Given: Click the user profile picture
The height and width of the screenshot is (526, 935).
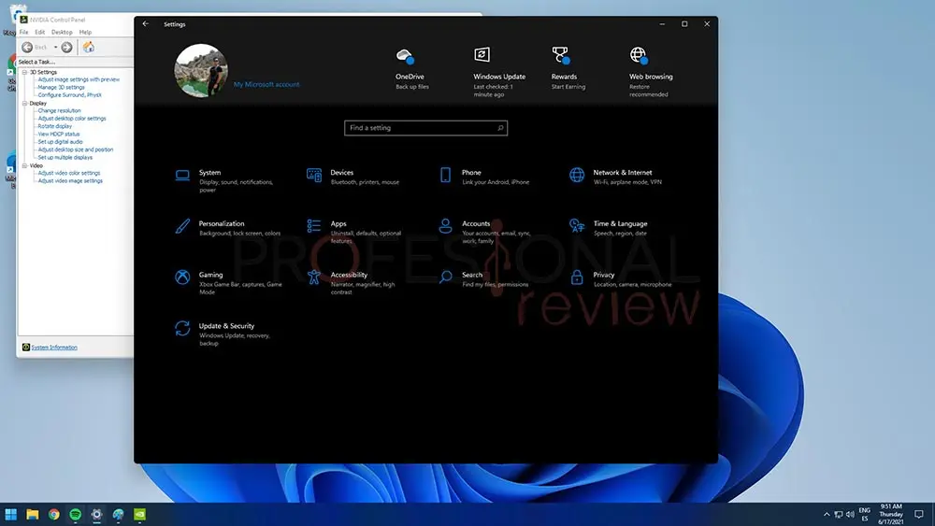Looking at the screenshot, I should 201,70.
